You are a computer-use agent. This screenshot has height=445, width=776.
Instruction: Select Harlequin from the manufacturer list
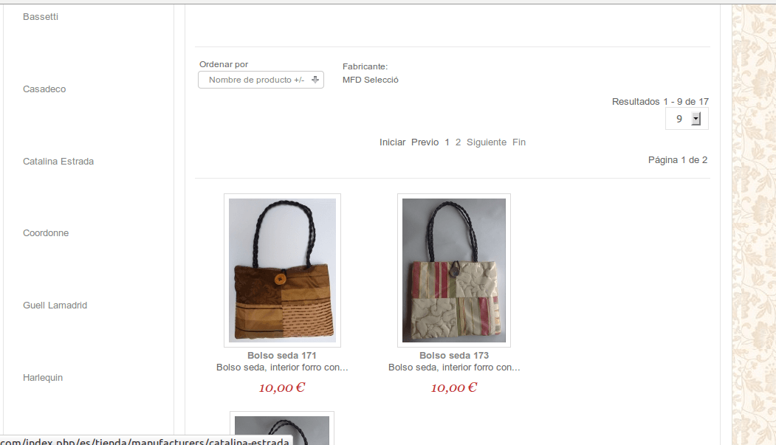(43, 377)
